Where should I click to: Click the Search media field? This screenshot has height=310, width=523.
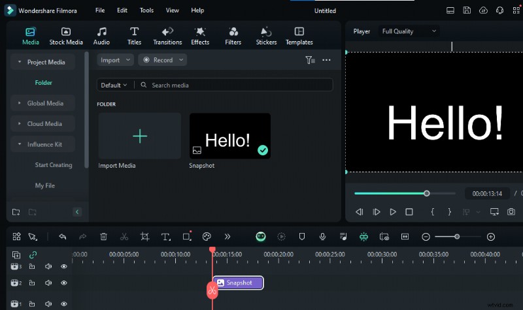pyautogui.click(x=233, y=85)
